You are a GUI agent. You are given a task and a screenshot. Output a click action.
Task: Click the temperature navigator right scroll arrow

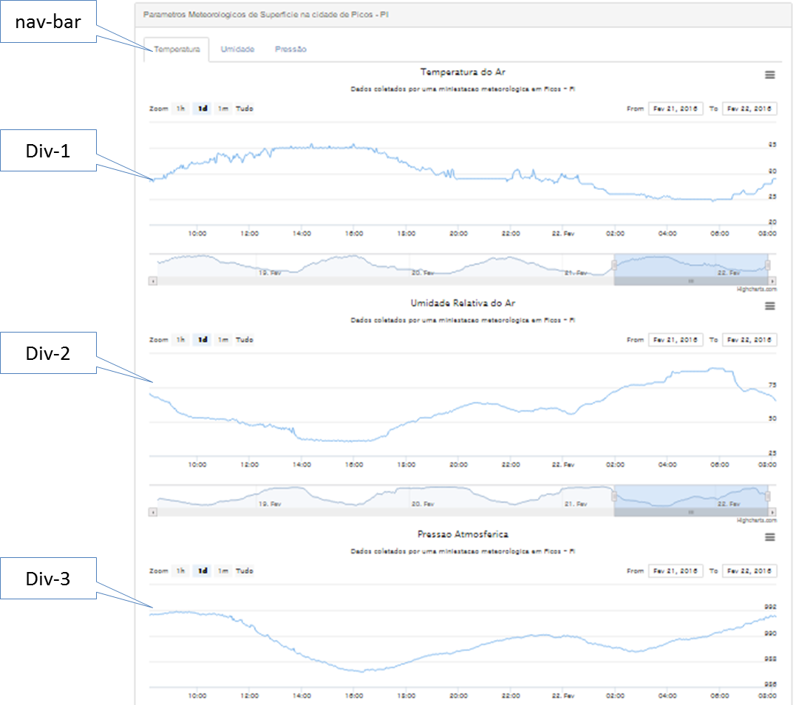tap(772, 281)
